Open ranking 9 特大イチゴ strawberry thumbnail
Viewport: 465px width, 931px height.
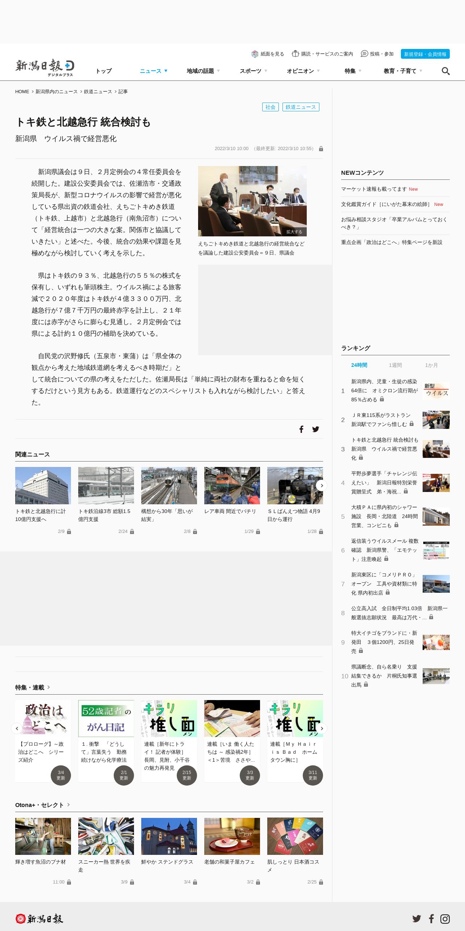pyautogui.click(x=436, y=642)
